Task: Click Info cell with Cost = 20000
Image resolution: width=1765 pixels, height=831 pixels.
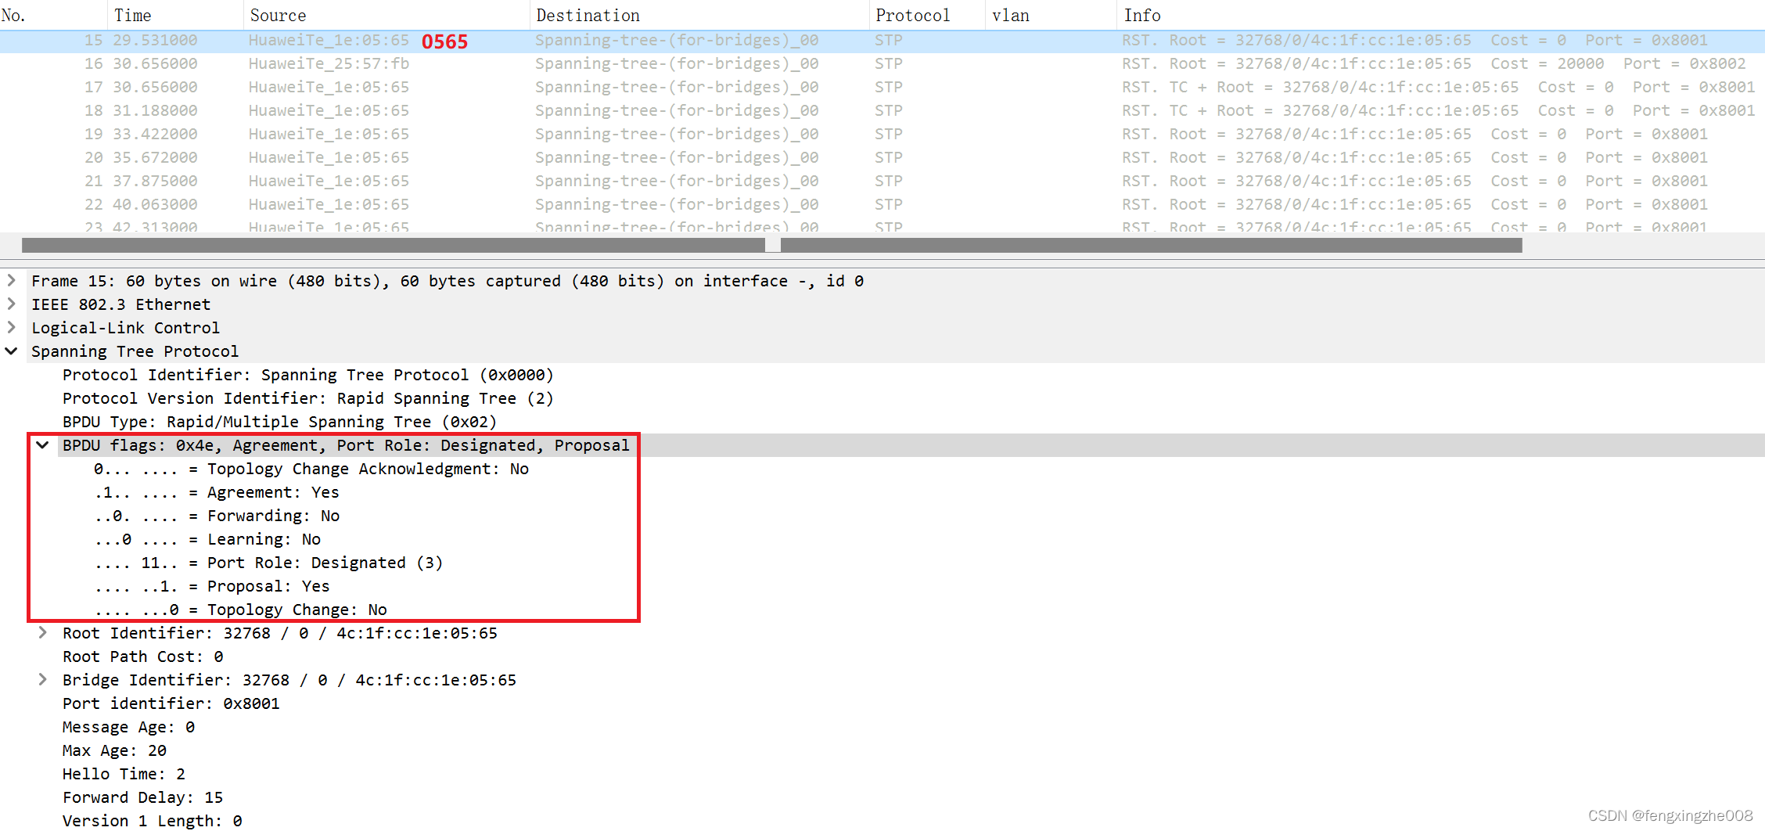Action: (x=1433, y=64)
